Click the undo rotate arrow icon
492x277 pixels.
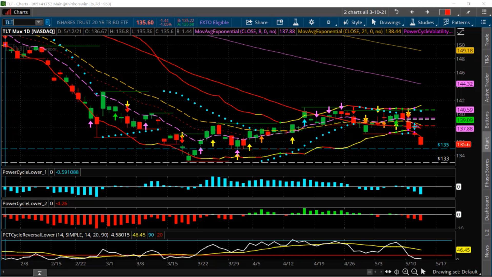396,12
